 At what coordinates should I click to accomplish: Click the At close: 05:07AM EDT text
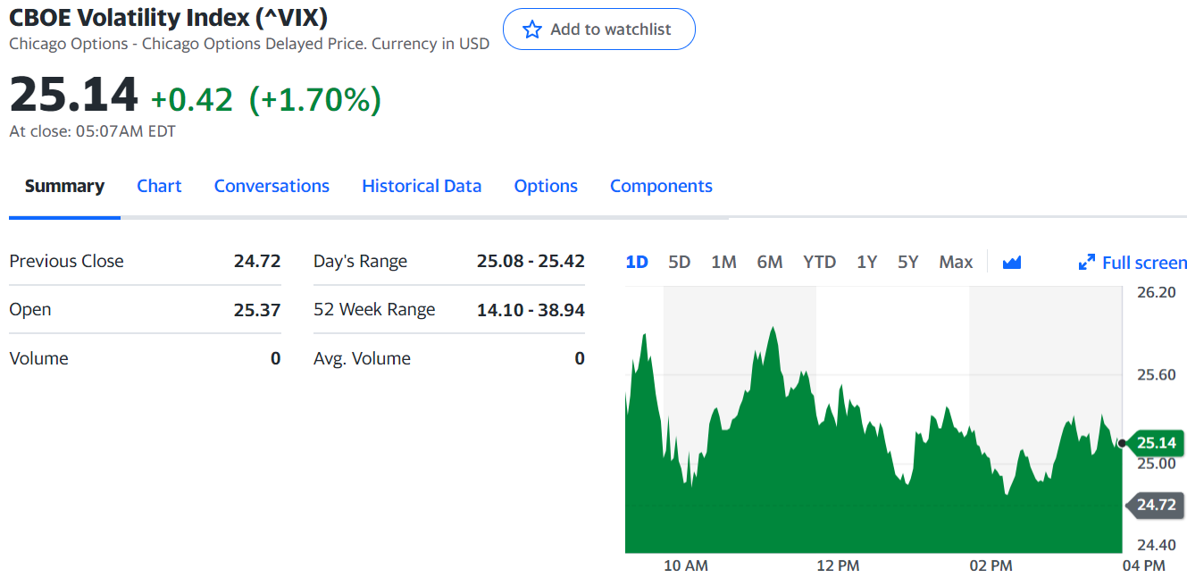pyautogui.click(x=92, y=131)
